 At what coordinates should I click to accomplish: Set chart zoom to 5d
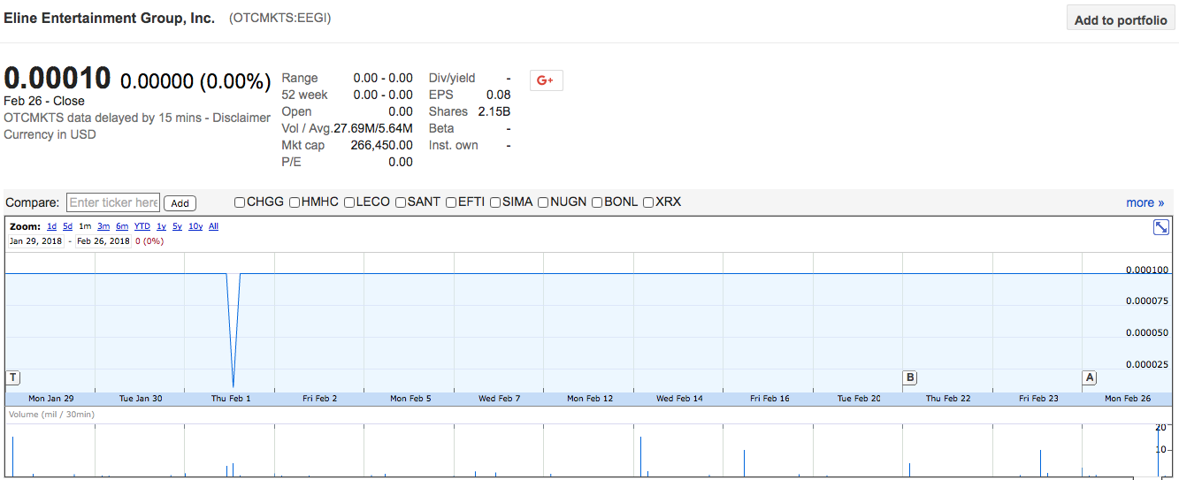(68, 226)
